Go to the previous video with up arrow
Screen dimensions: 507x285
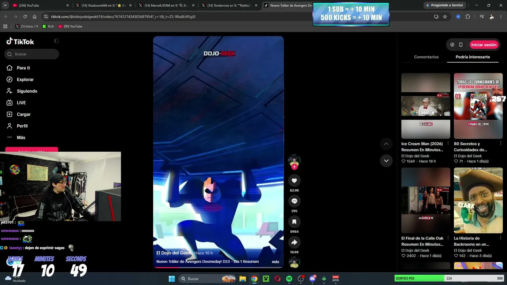[386, 144]
